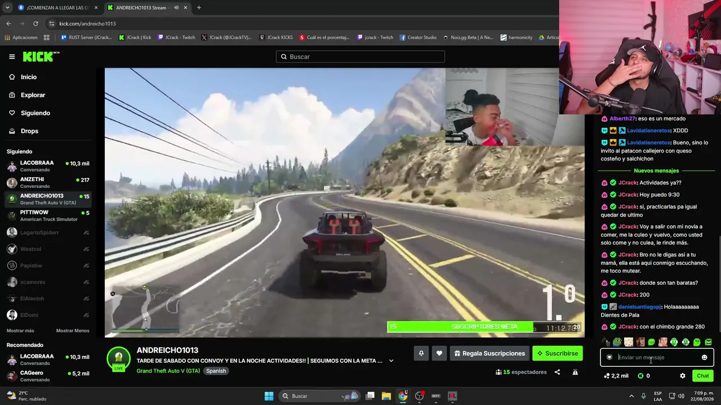This screenshot has height=405, width=721.
Task: Mute the ANDREICHO1013 tab audio icon
Action: (x=176, y=8)
